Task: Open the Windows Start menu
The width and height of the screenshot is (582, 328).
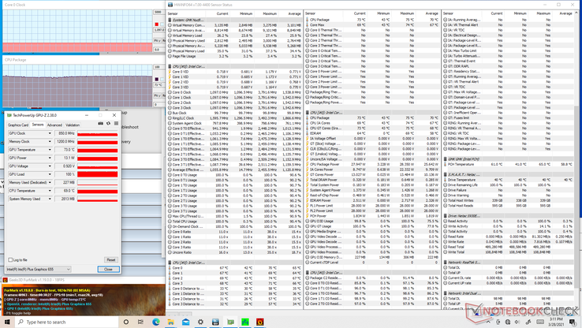Action: click(x=7, y=322)
